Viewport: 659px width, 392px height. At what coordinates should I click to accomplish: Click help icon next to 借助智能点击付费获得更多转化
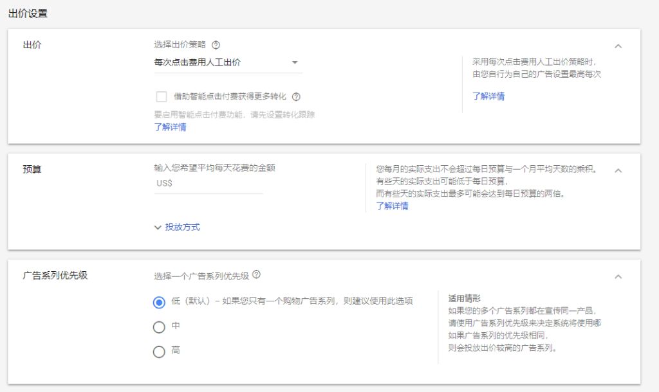[x=296, y=97]
